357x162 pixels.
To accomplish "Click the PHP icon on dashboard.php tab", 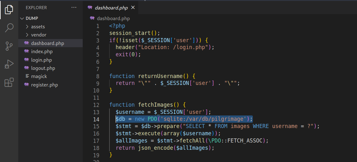I will coord(90,8).
